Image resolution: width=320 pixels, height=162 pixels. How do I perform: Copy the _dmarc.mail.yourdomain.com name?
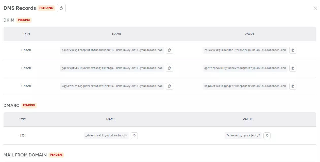point(134,136)
